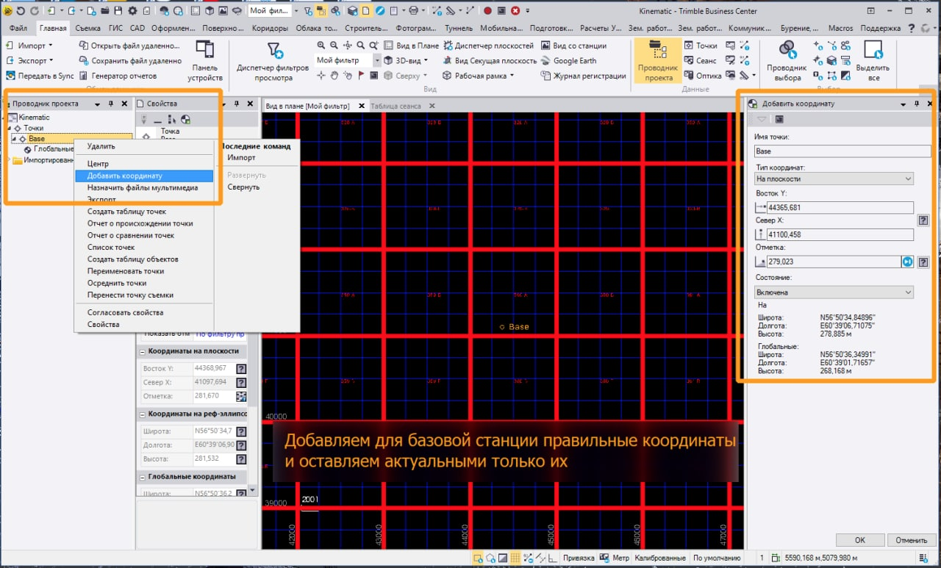The height and width of the screenshot is (568, 941).
Task: Open Журнал регистрации
Action: 584,76
